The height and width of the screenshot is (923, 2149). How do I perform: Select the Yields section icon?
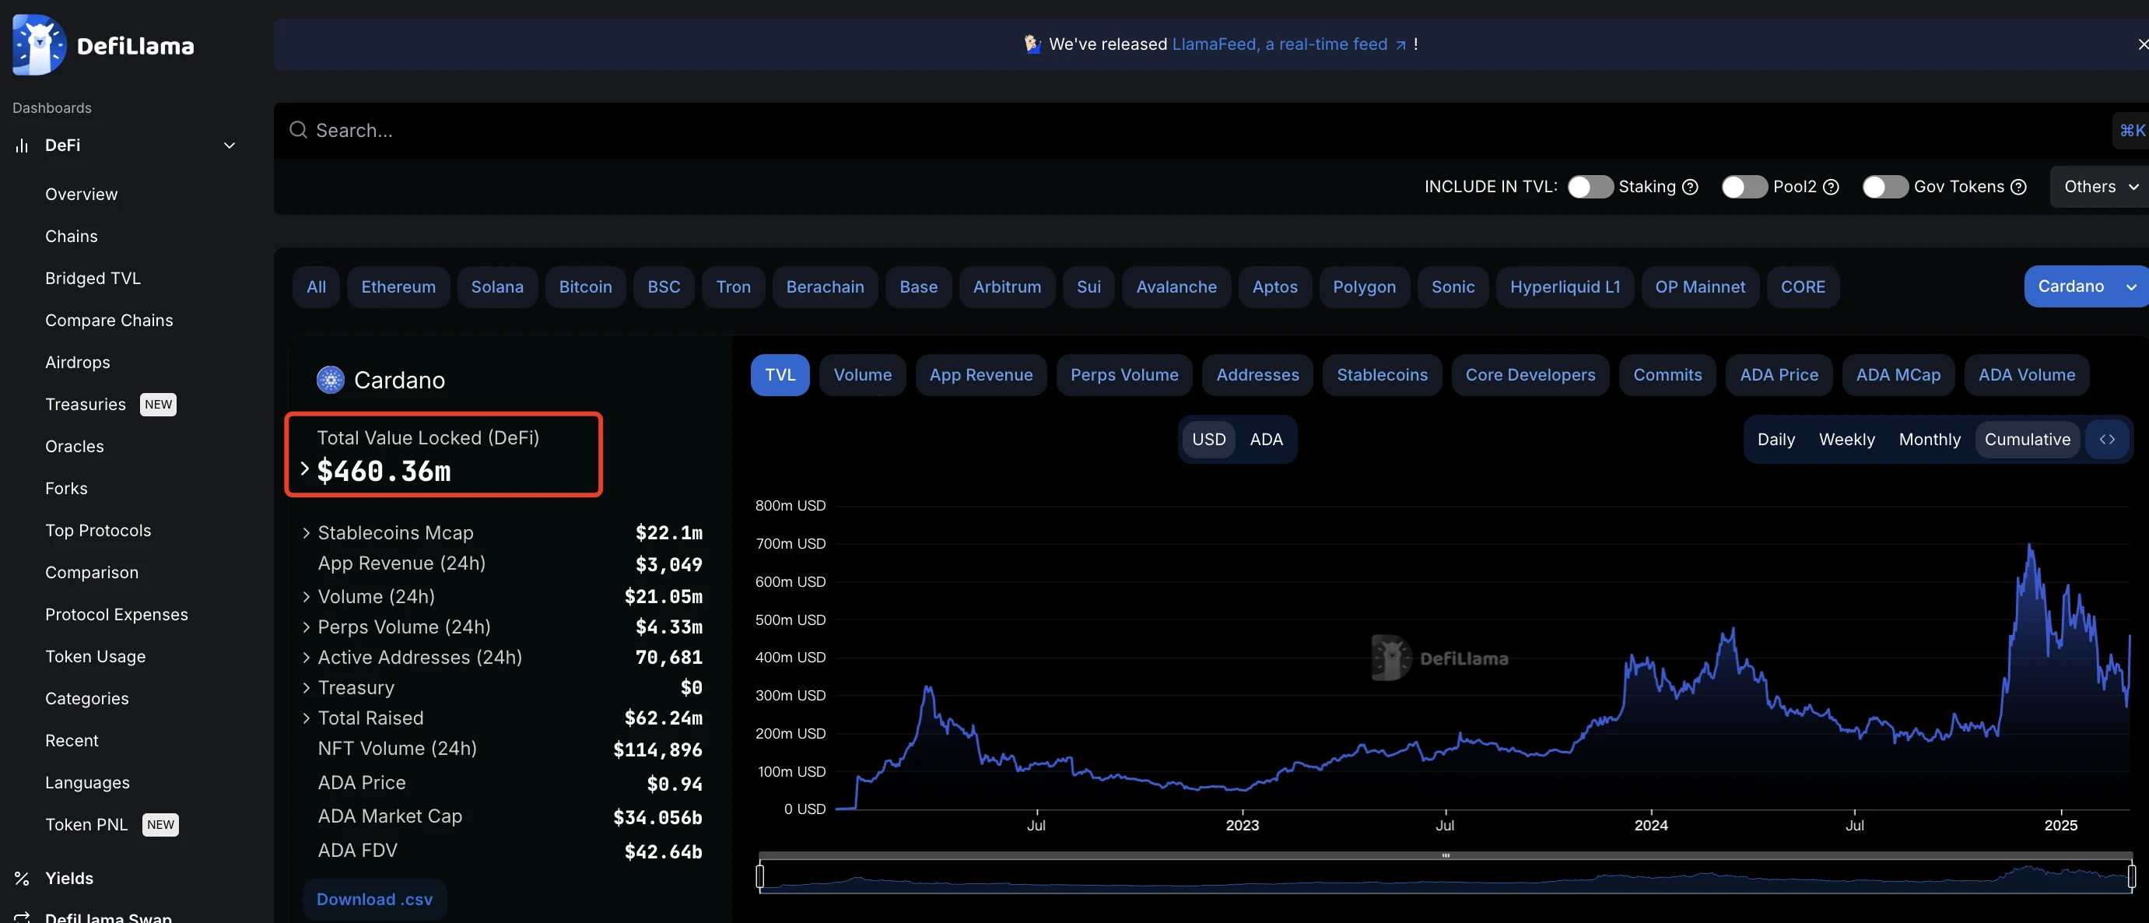20,876
